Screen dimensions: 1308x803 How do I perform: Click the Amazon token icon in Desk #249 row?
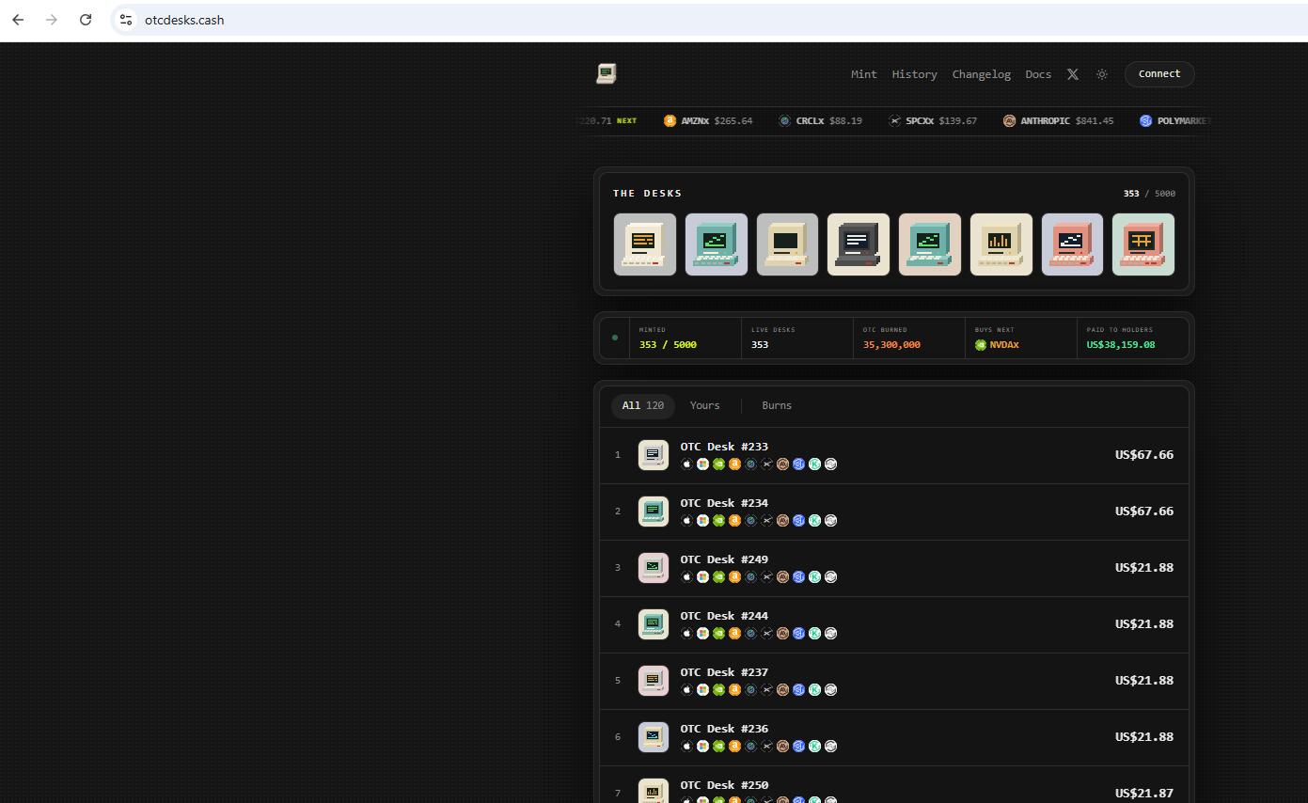(x=734, y=576)
